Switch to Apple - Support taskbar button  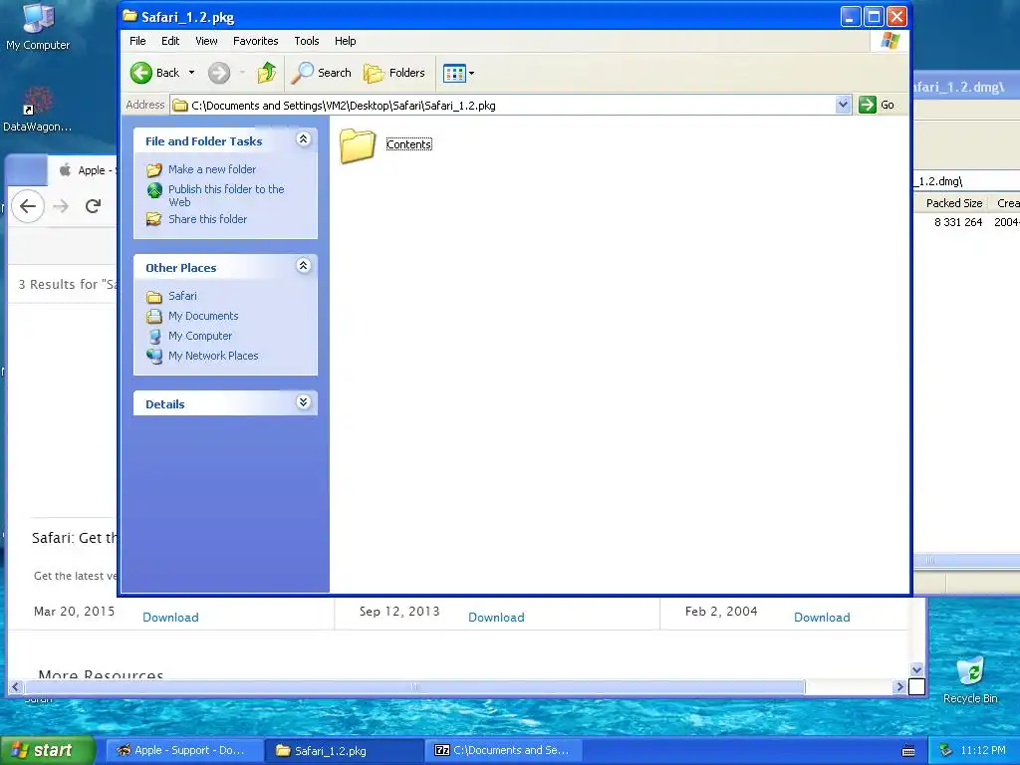(x=184, y=751)
